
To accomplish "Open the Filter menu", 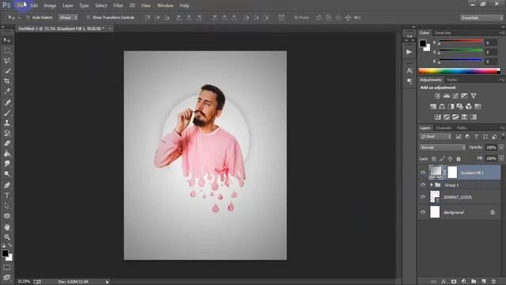I will tap(118, 6).
